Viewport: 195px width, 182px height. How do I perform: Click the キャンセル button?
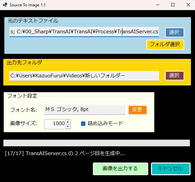(171, 169)
